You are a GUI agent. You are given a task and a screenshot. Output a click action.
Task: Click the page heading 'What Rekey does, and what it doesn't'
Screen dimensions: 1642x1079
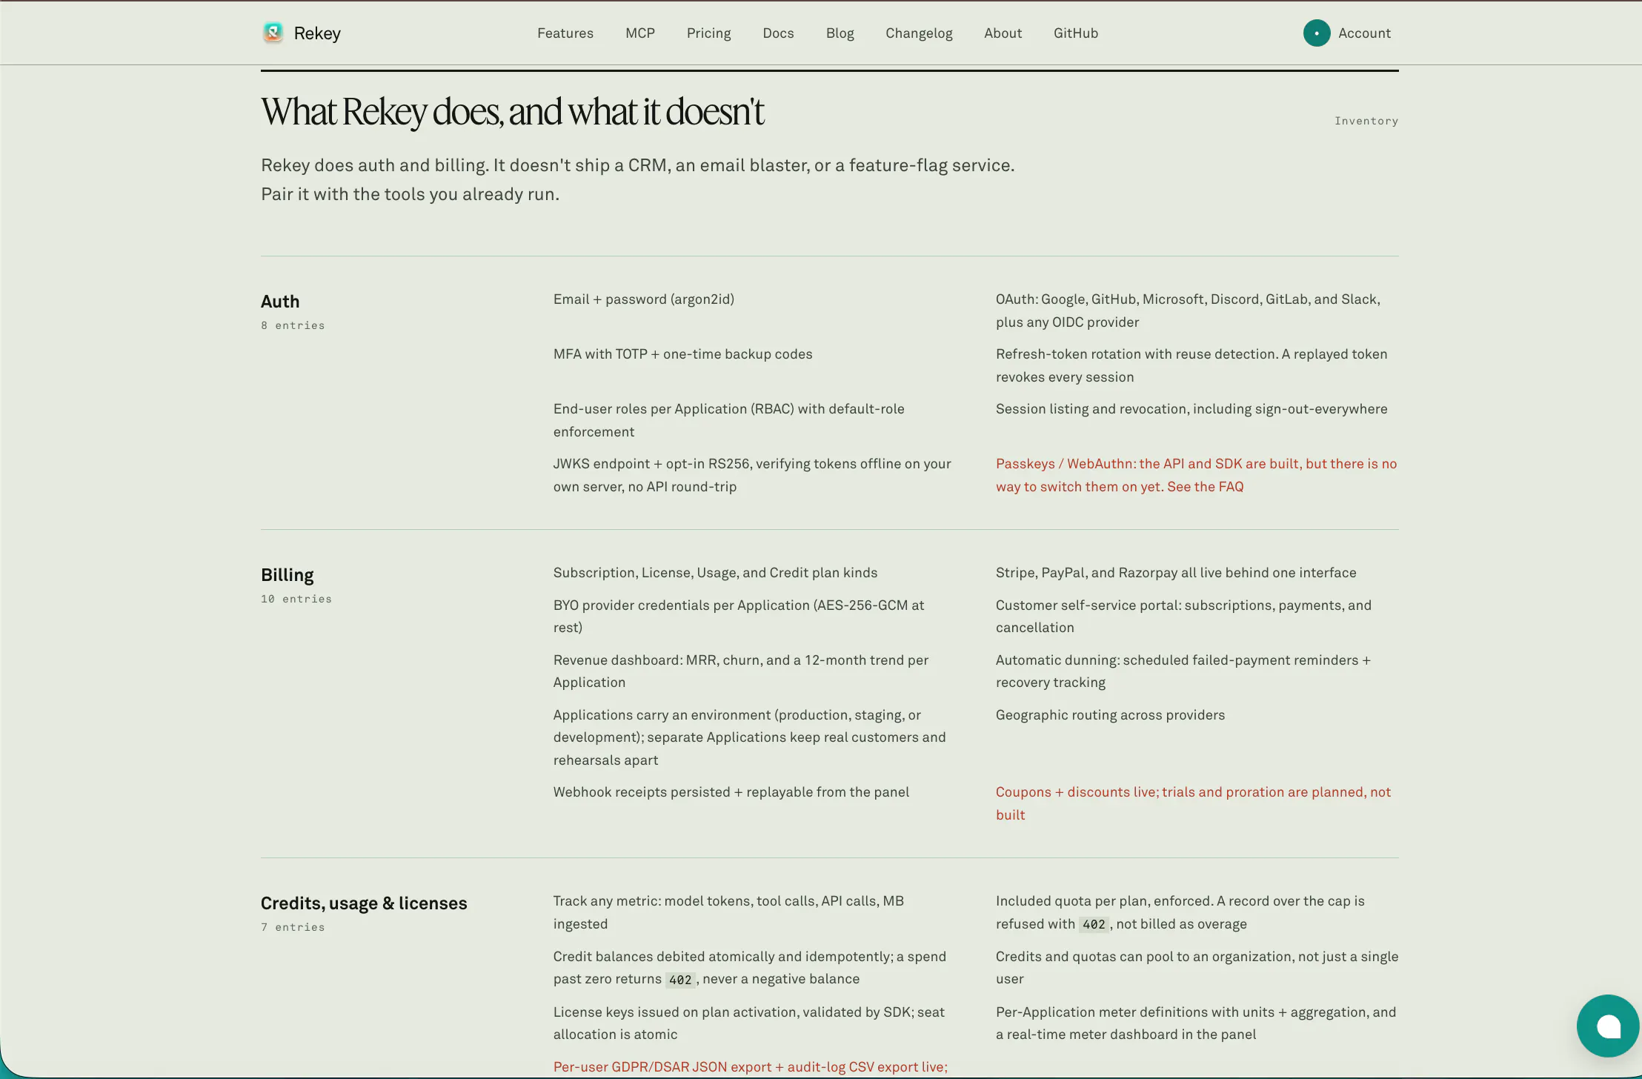coord(512,112)
